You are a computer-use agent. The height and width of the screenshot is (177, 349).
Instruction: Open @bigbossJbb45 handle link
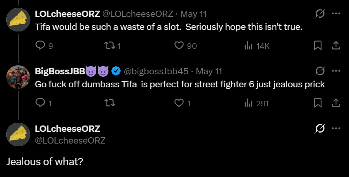[x=156, y=71]
